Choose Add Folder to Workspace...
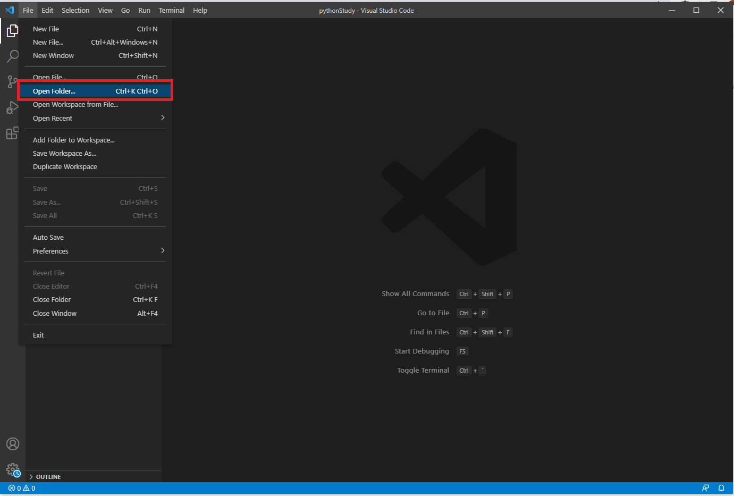 click(96, 140)
